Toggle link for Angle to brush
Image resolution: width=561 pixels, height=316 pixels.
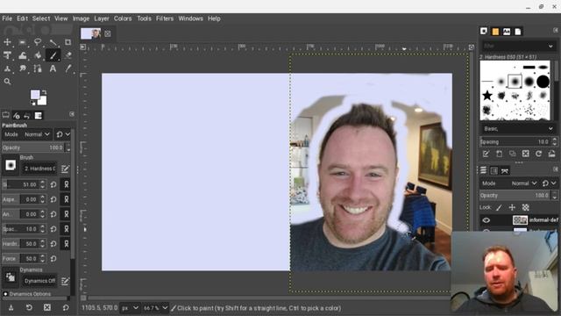[x=67, y=214]
